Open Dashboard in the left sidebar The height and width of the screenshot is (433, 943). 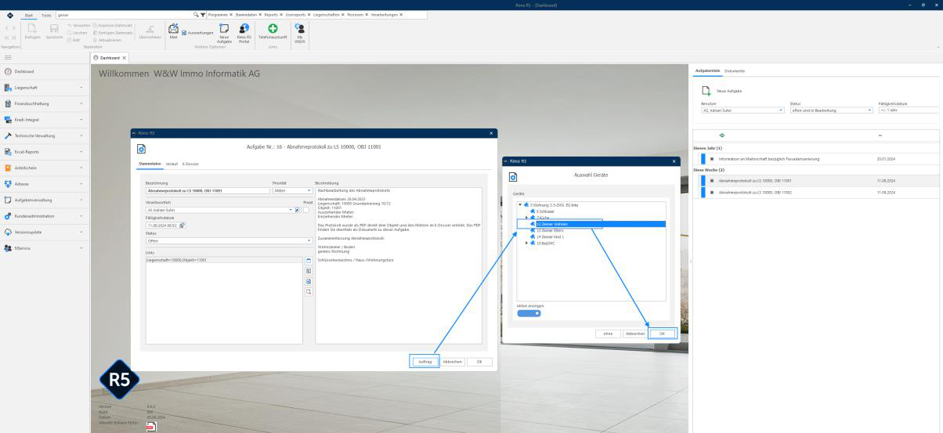point(44,71)
